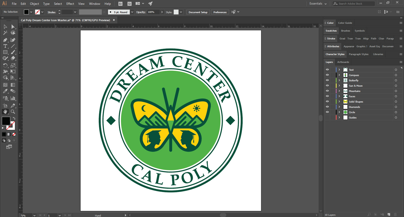
Task: Select the Magic Wand tool
Action: [x=5, y=33]
